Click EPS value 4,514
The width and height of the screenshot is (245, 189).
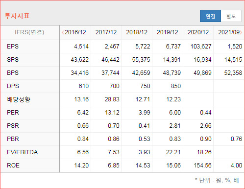(x=81, y=47)
